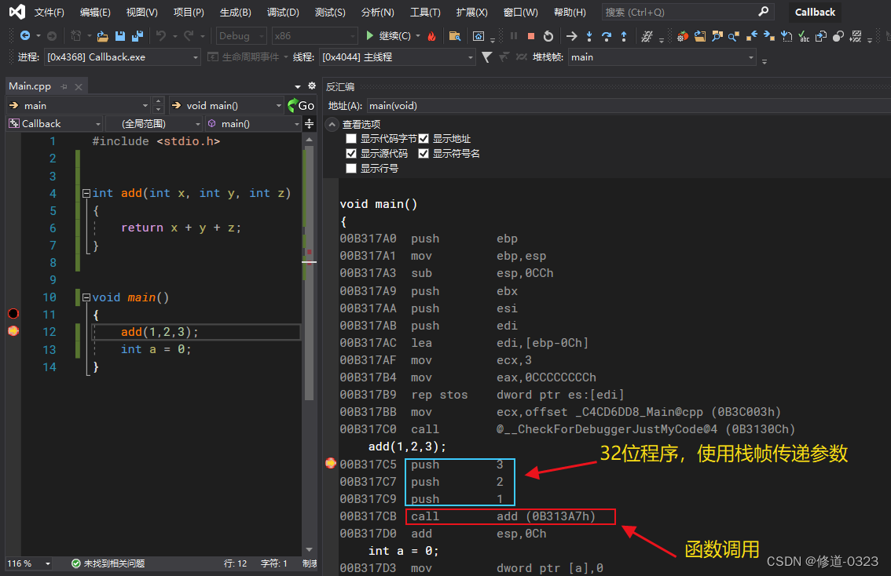Click the Break All pause icon
This screenshot has width=891, height=576.
[513, 37]
